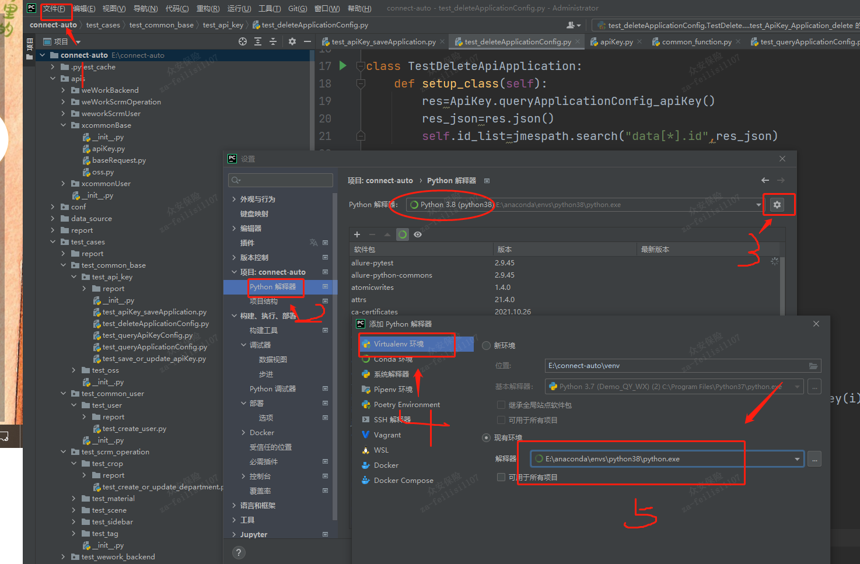Select the 现有环境 radio button
This screenshot has height=564, width=860.
(486, 438)
